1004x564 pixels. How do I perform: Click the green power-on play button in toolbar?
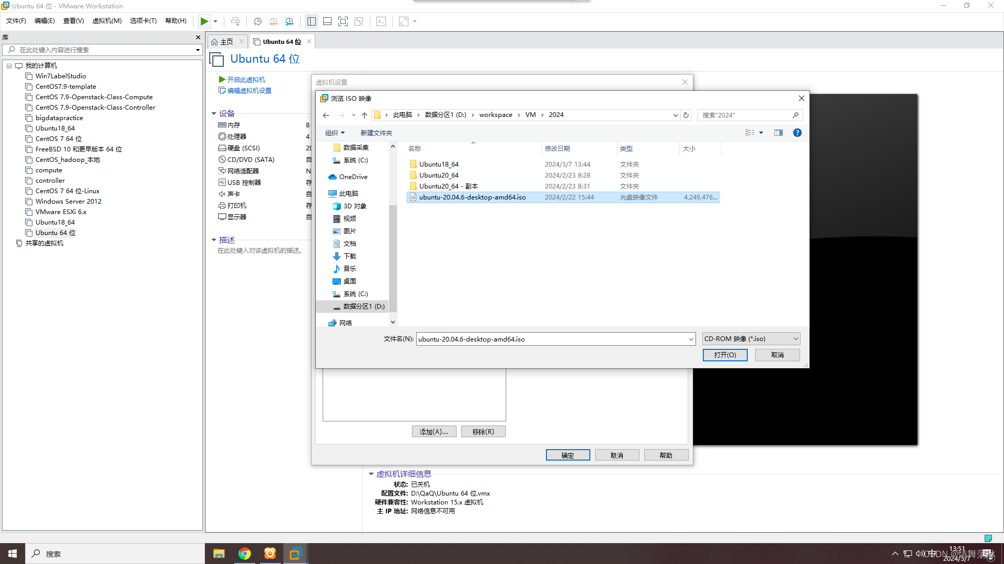point(204,21)
